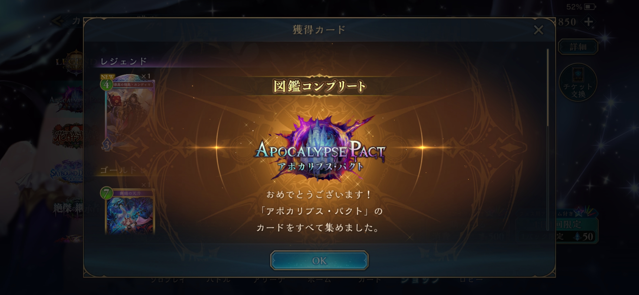Open the ホーム tab in bottom navigation
Screen dimensions: 639x295
click(x=319, y=280)
